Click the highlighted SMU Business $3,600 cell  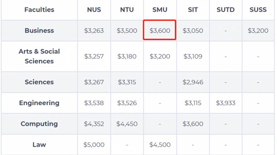pyautogui.click(x=160, y=30)
